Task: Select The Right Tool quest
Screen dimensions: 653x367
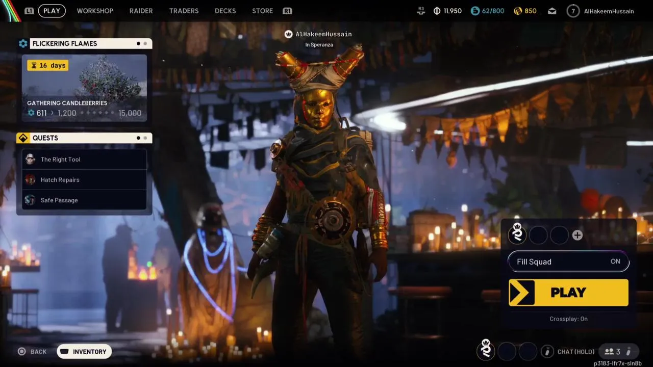Action: click(84, 159)
